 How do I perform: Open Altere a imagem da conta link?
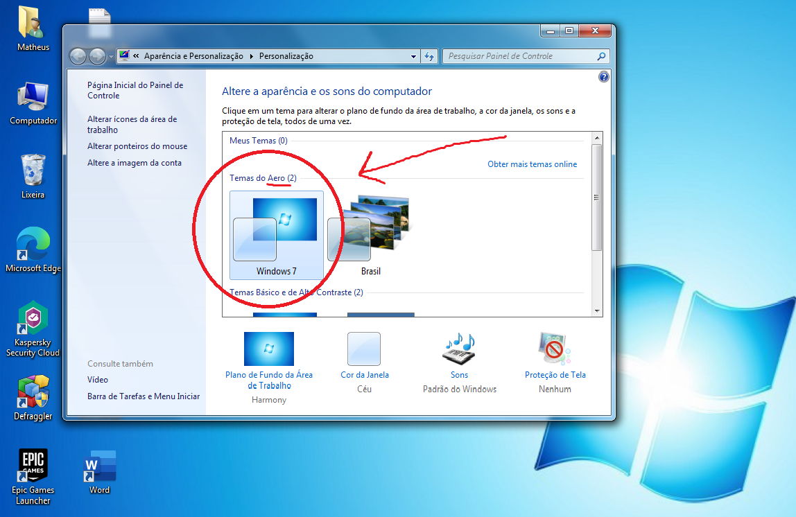(134, 163)
